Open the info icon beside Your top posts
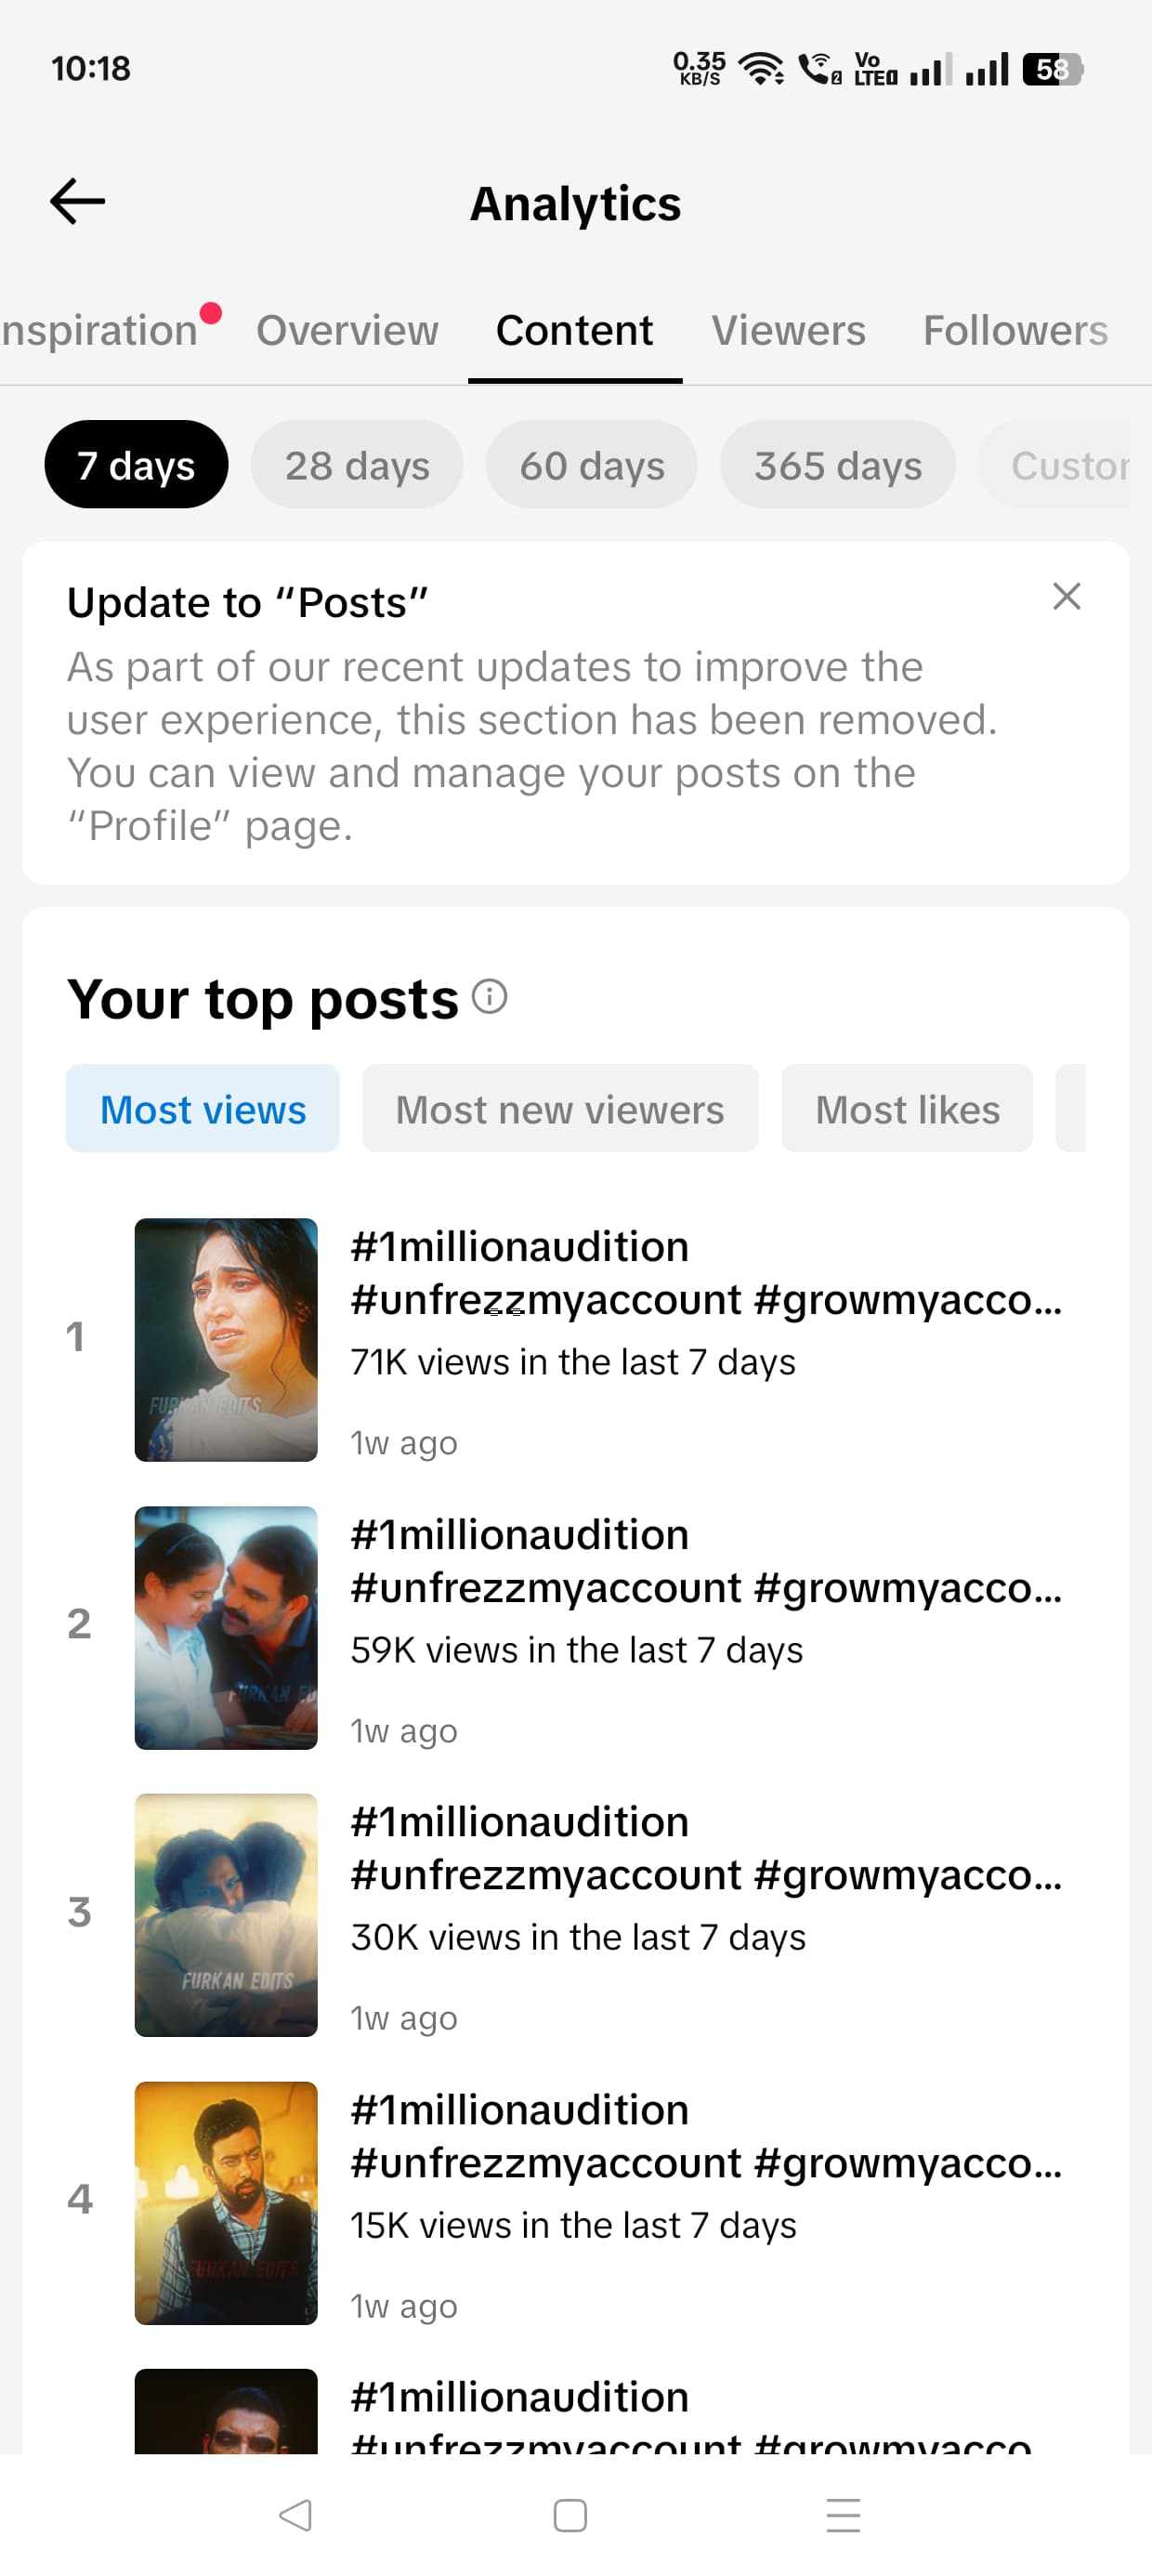 coord(490,997)
